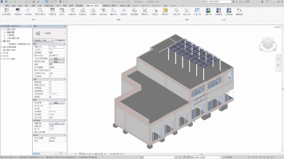The width and height of the screenshot is (284, 159).
Task: Click the sun path icon on view control bar
Action: coord(87,154)
